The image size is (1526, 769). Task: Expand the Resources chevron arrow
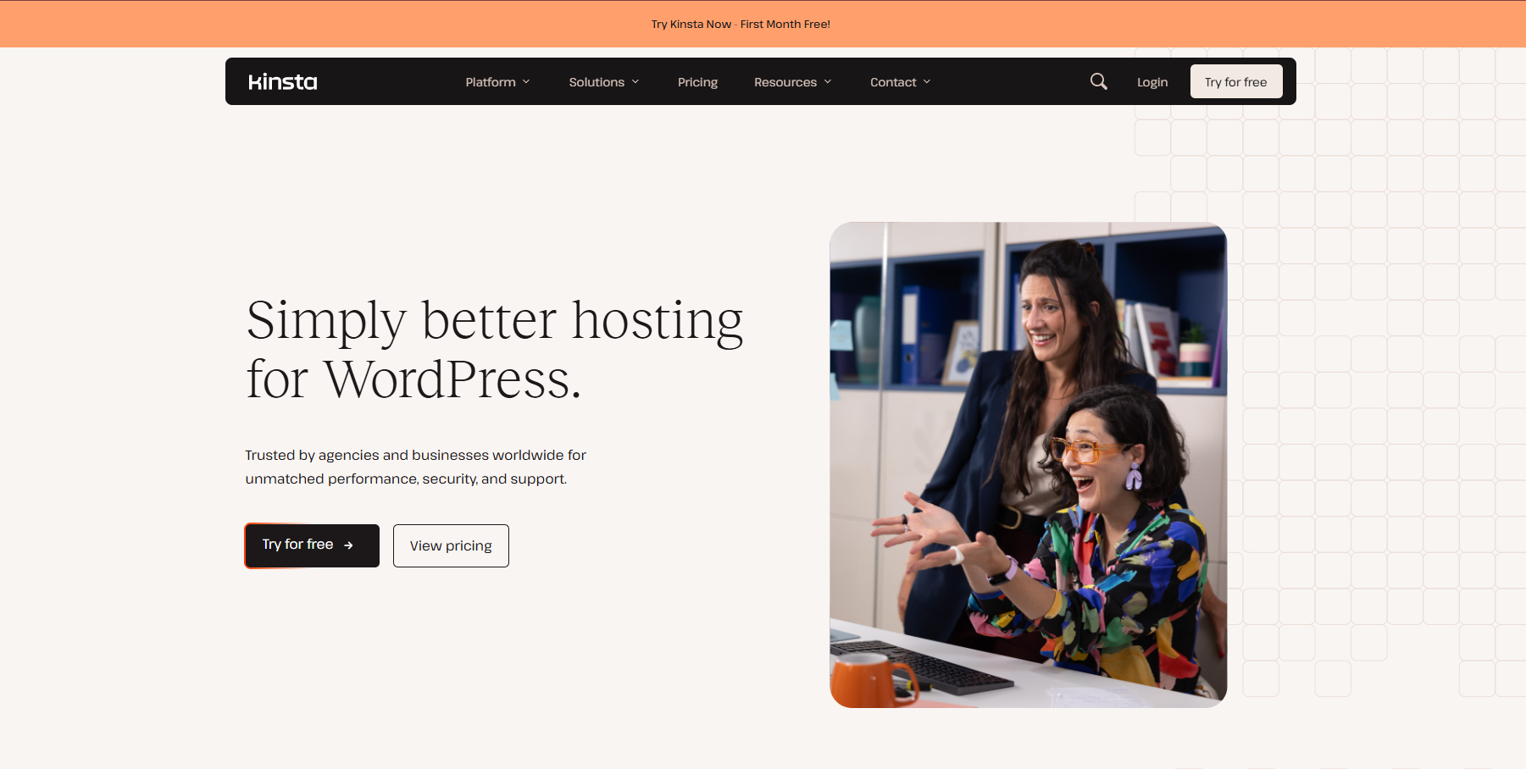(x=828, y=82)
